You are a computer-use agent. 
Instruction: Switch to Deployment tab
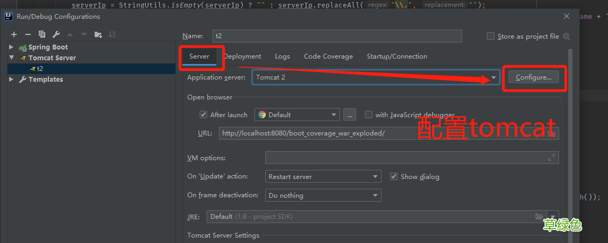(x=242, y=56)
